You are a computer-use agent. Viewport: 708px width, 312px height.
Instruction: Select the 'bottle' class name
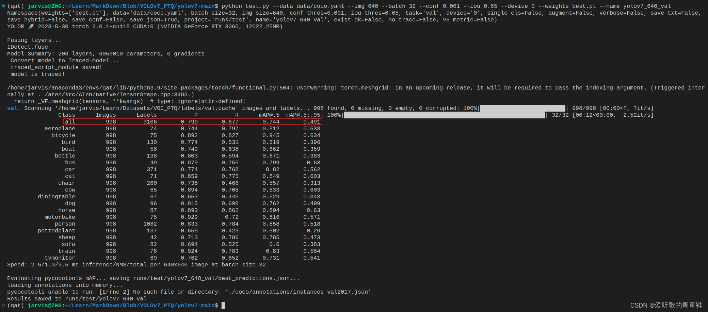click(x=65, y=156)
